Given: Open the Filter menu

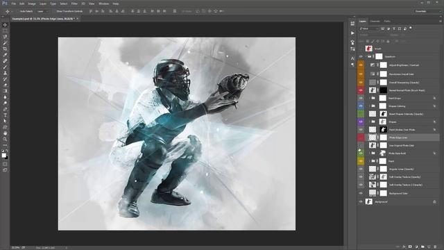Looking at the screenshot, I should click(74, 3).
